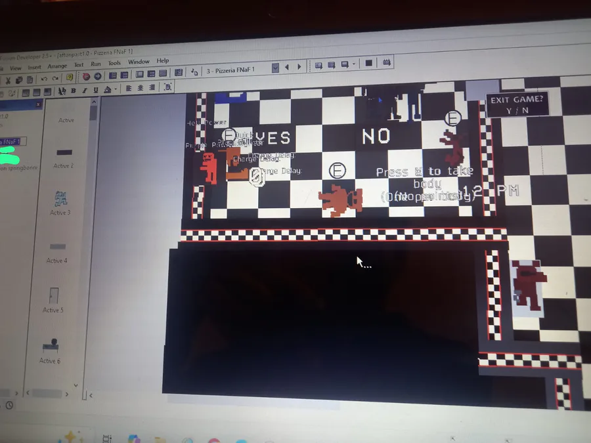Screen dimensions: 591x443
Task: Click the font selection icon
Action: [x=62, y=91]
